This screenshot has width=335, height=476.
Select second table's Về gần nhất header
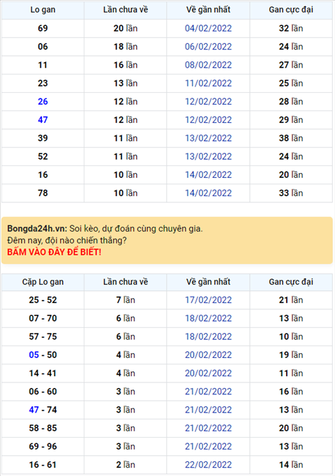208,282
